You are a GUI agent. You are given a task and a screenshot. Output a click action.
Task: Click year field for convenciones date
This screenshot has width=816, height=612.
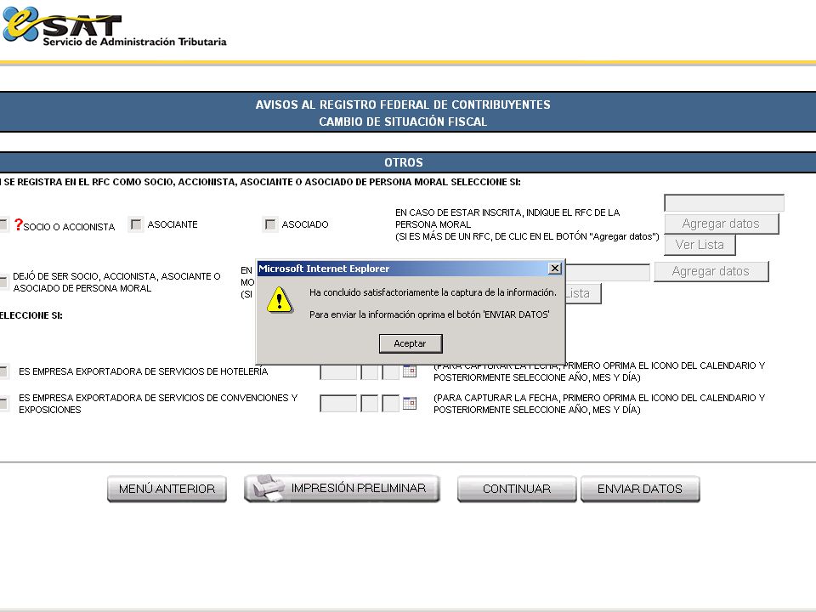[338, 403]
